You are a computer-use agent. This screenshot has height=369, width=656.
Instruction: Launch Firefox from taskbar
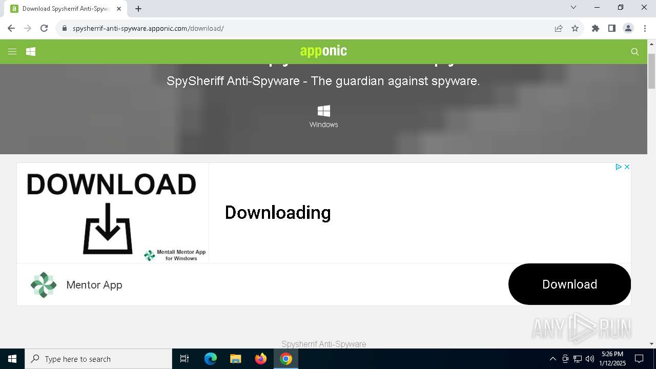point(261,359)
